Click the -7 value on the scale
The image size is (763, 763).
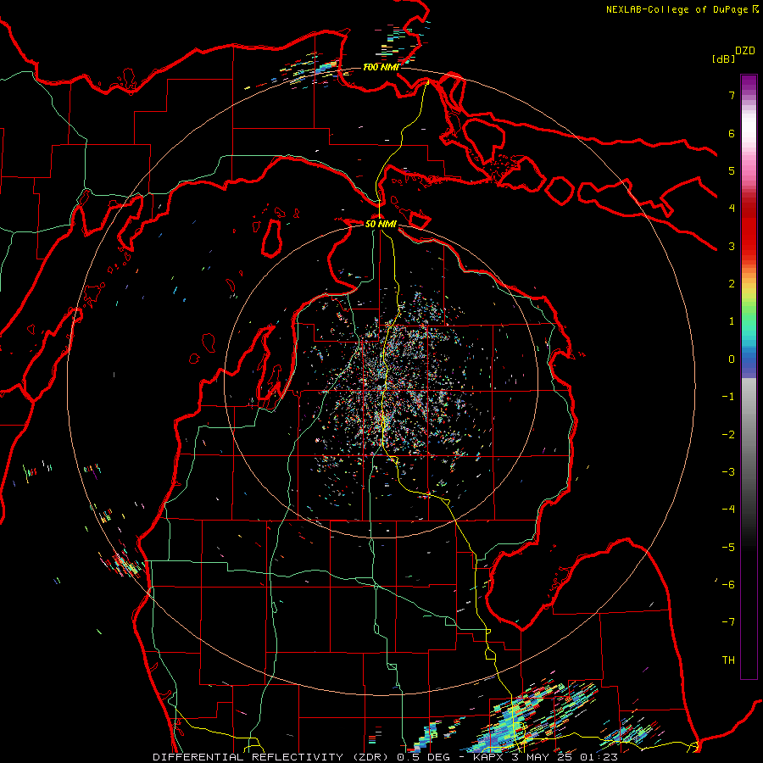728,622
